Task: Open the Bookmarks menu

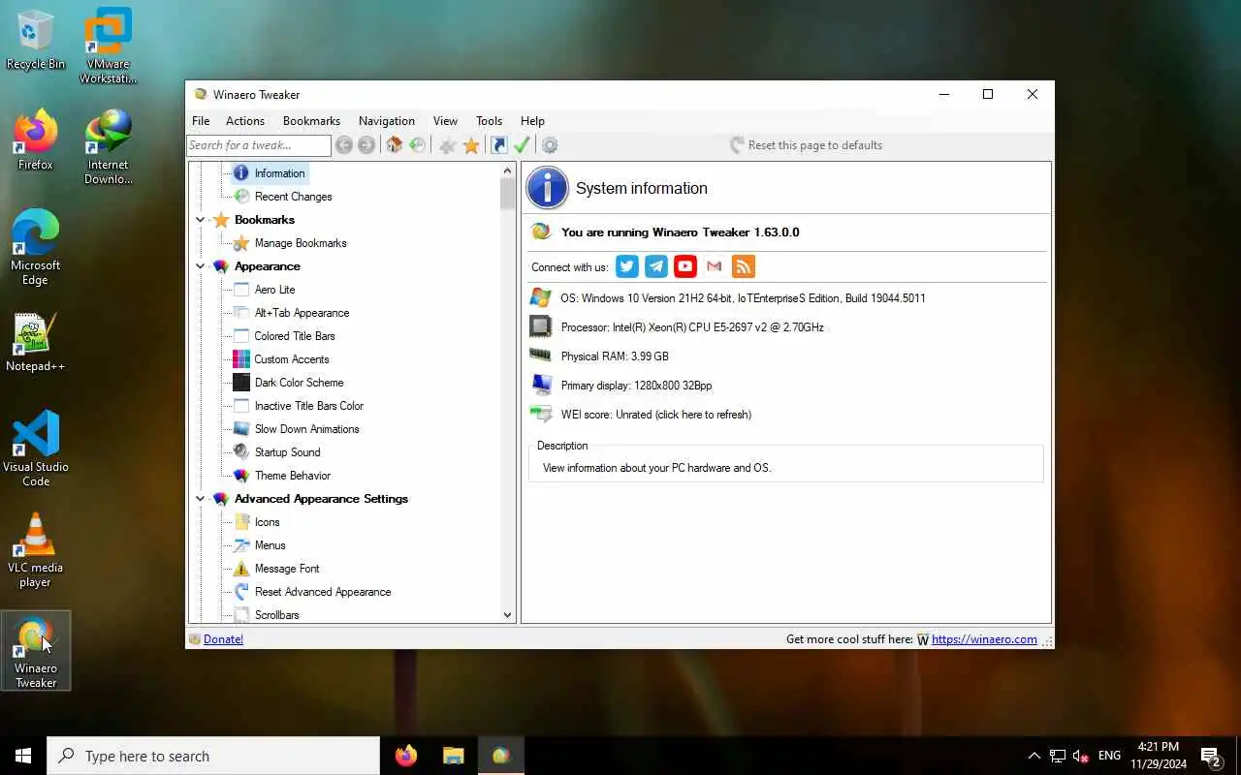Action: pyautogui.click(x=311, y=121)
